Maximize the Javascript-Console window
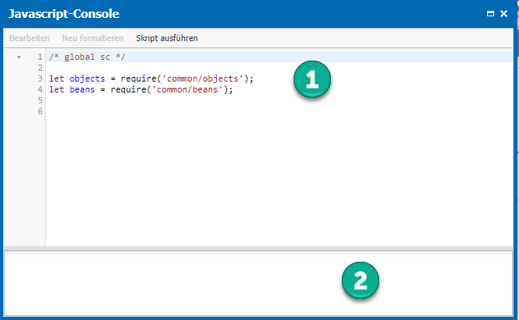This screenshot has height=320, width=519. click(x=490, y=13)
